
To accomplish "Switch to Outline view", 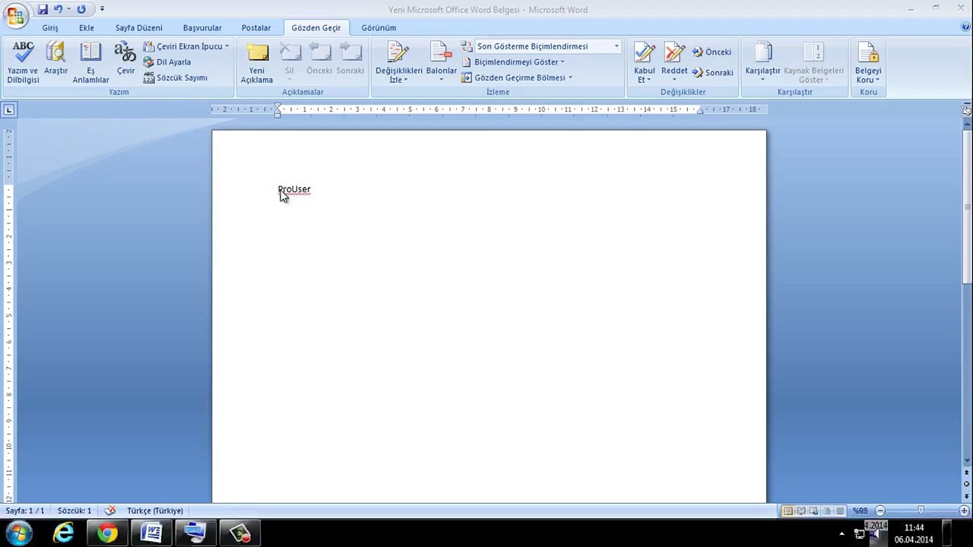I will (x=827, y=511).
